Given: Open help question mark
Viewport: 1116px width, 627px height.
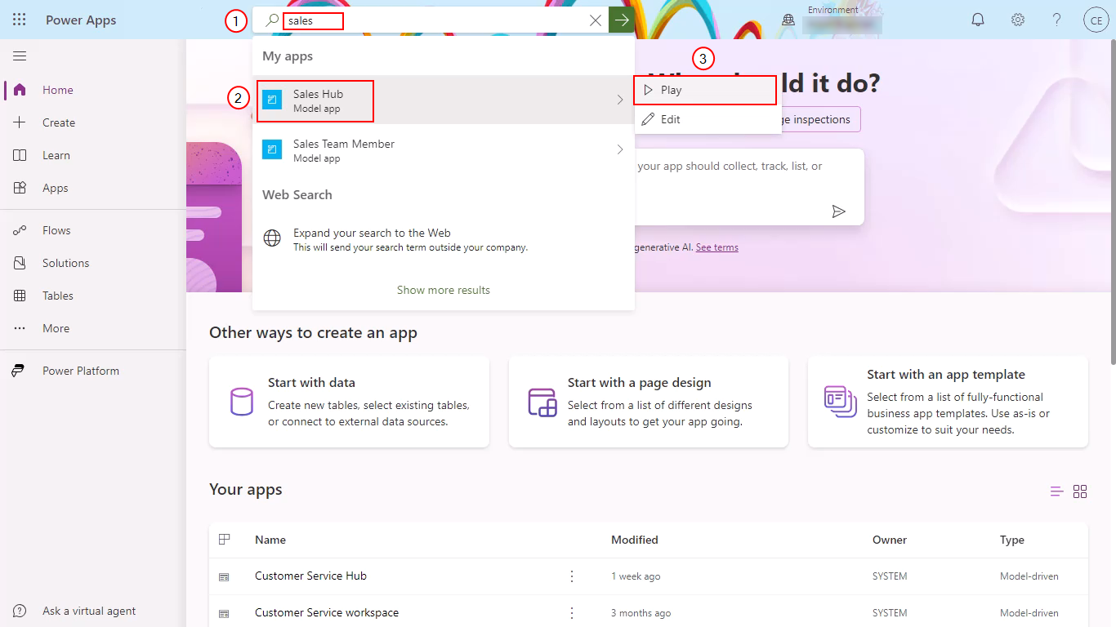Looking at the screenshot, I should coord(1057,20).
